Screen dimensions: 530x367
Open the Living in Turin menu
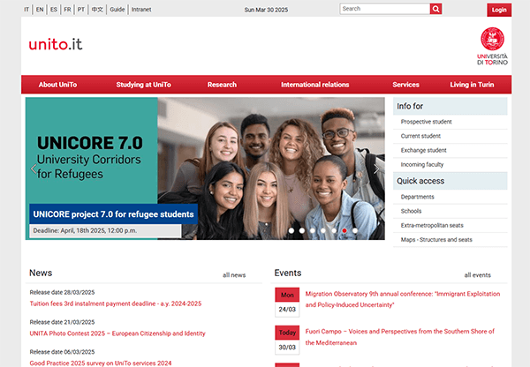click(x=472, y=85)
